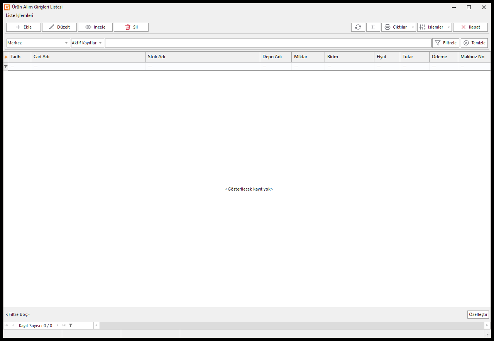Click the refresh list icon
The image size is (494, 341).
358,27
